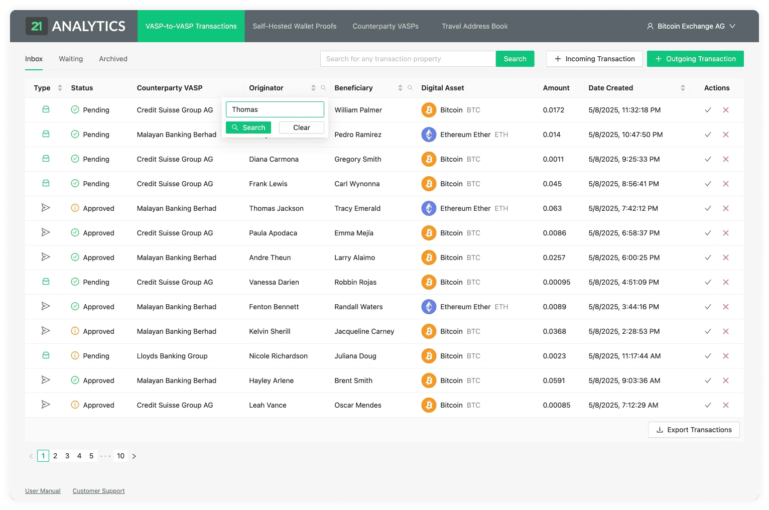The height and width of the screenshot is (510, 769).
Task: Reject the Gregory Smith transaction with the X
Action: [x=726, y=159]
